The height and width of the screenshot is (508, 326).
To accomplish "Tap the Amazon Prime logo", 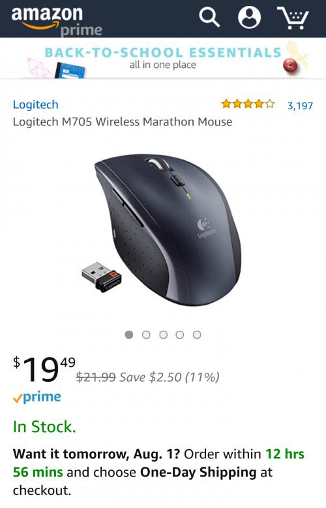I will [x=57, y=21].
